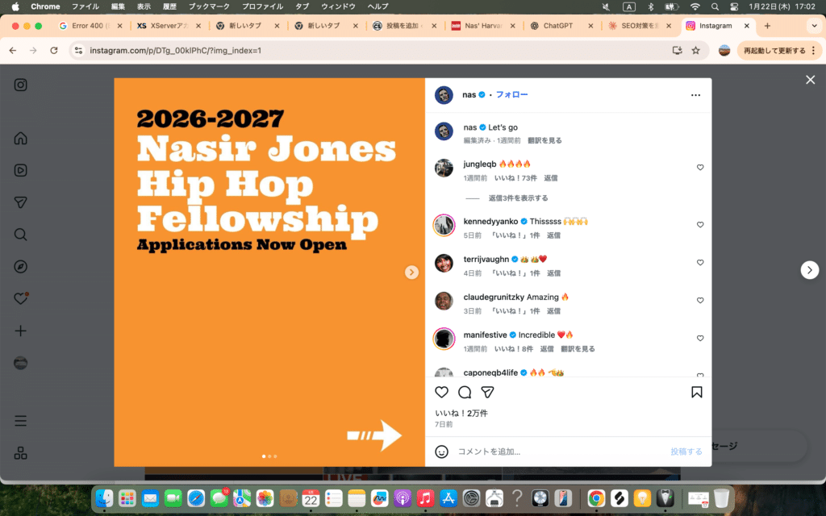Click フォロー to follow nas

coord(511,94)
